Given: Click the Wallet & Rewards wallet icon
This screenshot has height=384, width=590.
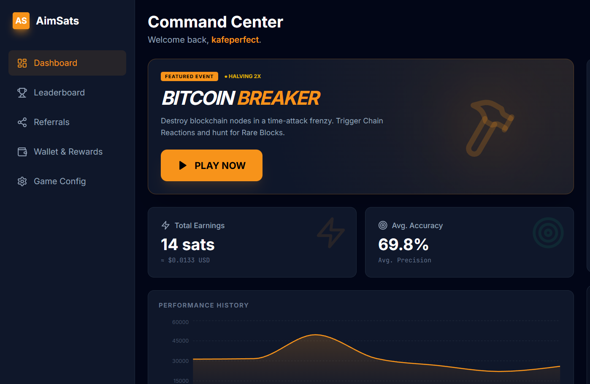Looking at the screenshot, I should pyautogui.click(x=22, y=151).
